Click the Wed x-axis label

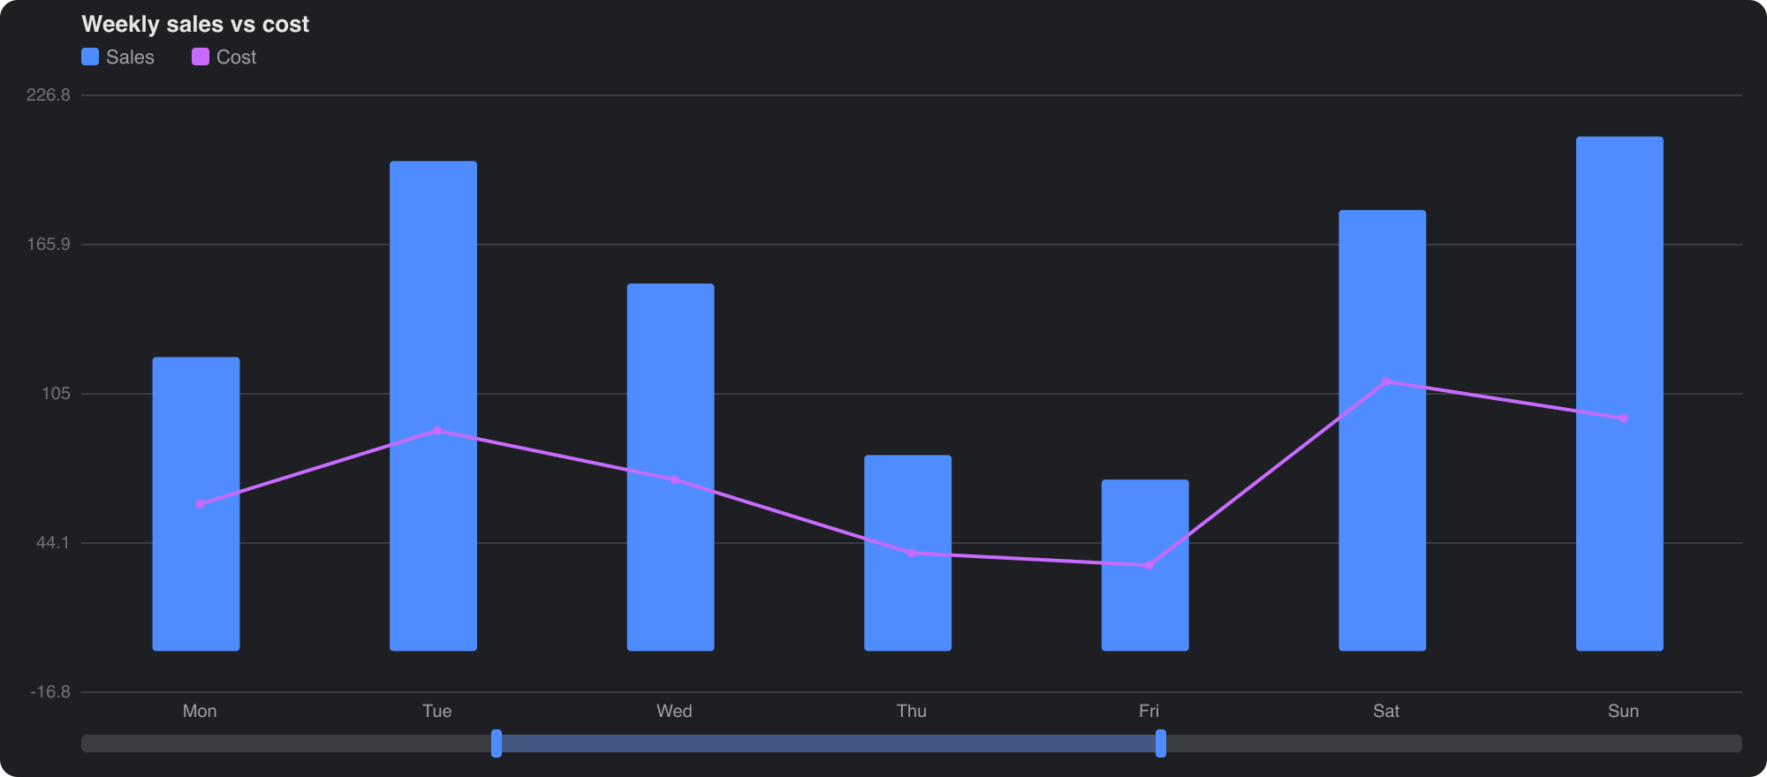pos(674,712)
